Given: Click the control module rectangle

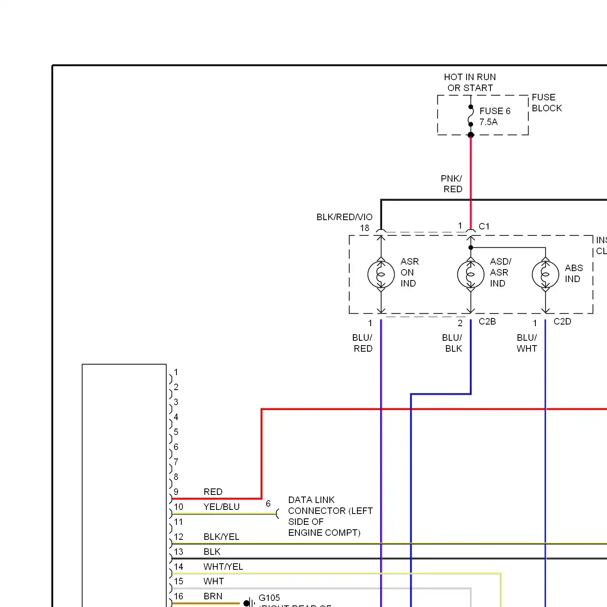Looking at the screenshot, I should pyautogui.click(x=124, y=485).
